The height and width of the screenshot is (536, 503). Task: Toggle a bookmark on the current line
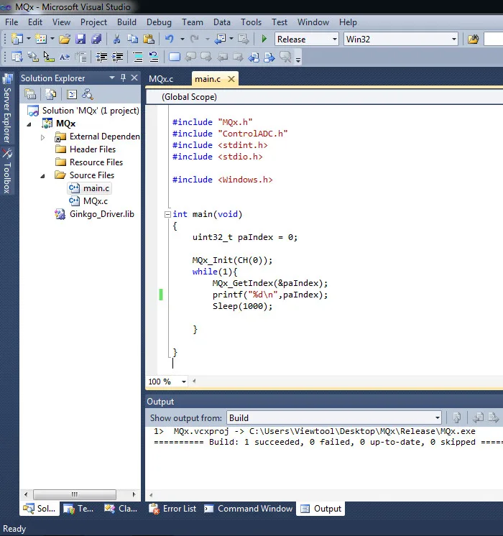[x=175, y=57]
